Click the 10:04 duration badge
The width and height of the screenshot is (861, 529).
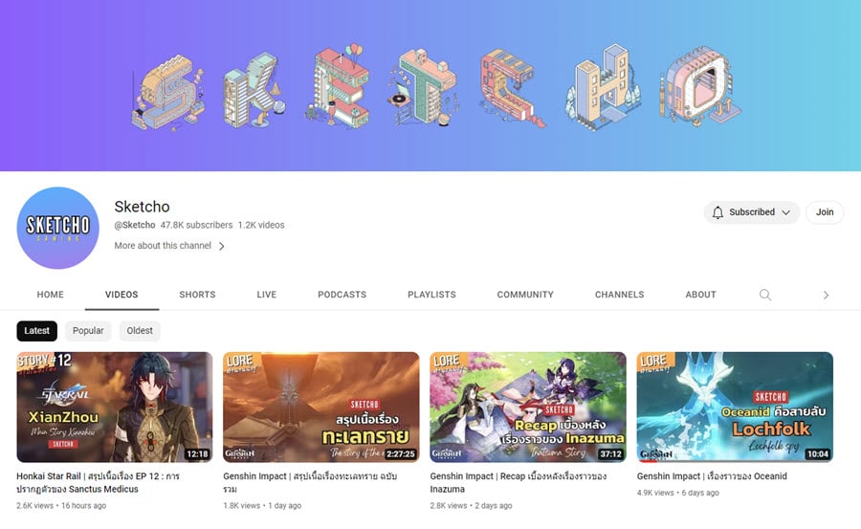pyautogui.click(x=818, y=453)
